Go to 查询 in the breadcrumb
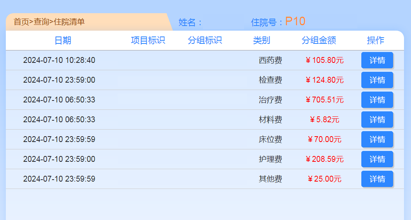 point(41,22)
